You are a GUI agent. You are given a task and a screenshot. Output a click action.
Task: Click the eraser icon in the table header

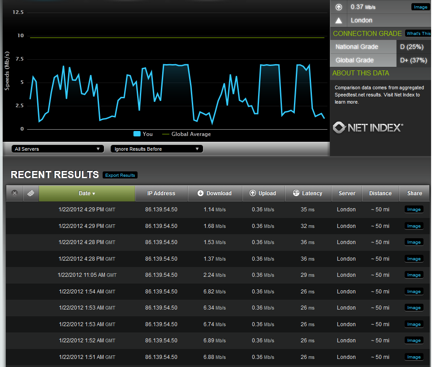click(x=30, y=193)
